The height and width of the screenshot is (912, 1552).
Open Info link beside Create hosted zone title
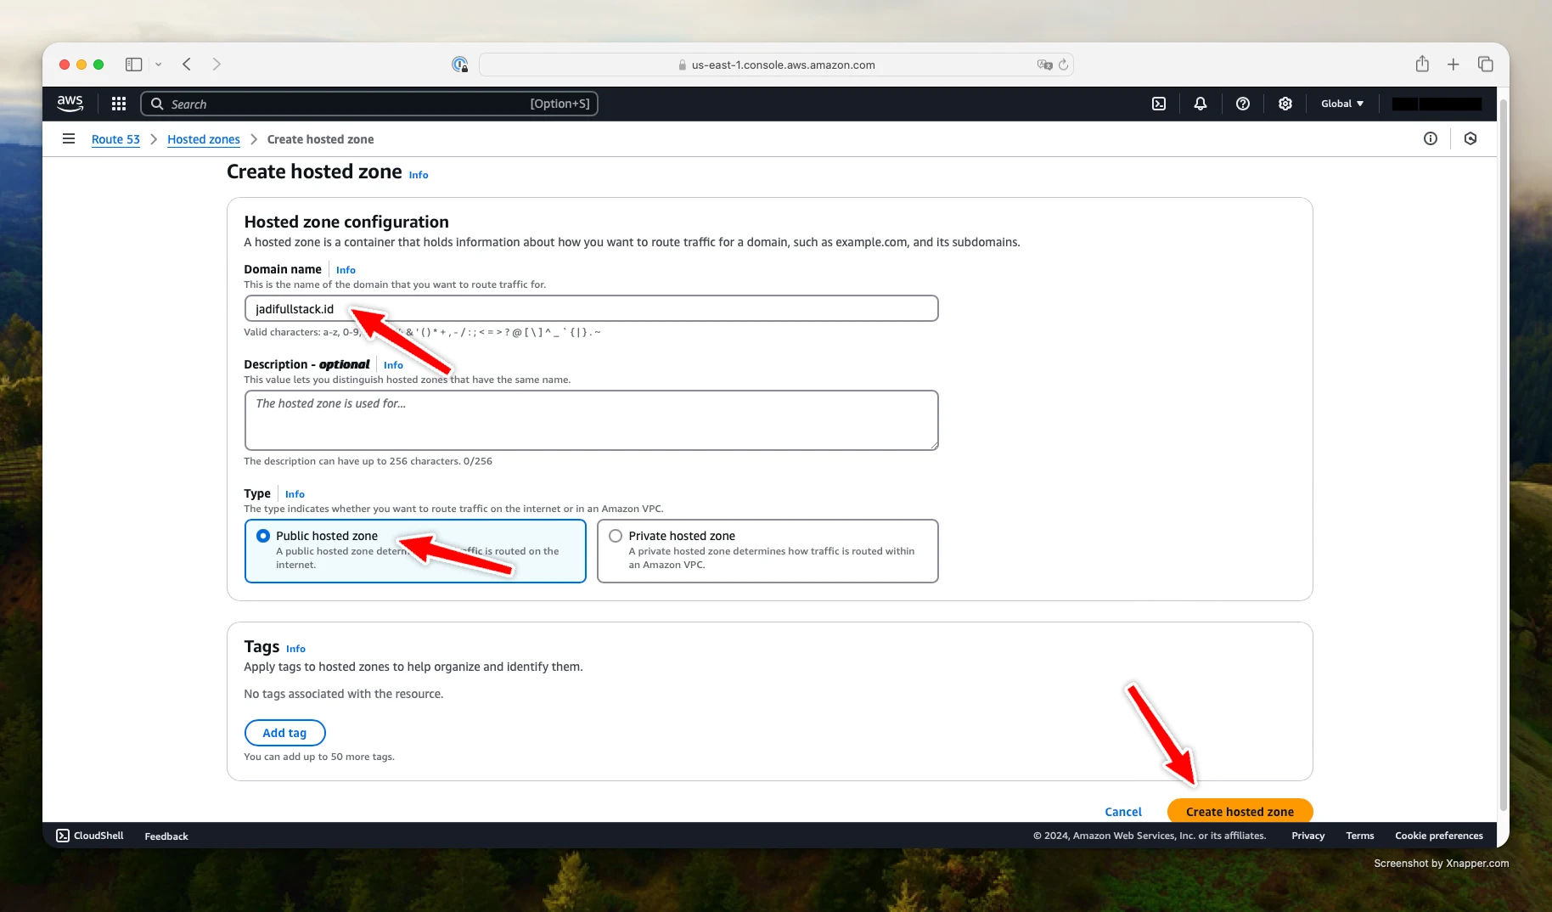click(419, 175)
